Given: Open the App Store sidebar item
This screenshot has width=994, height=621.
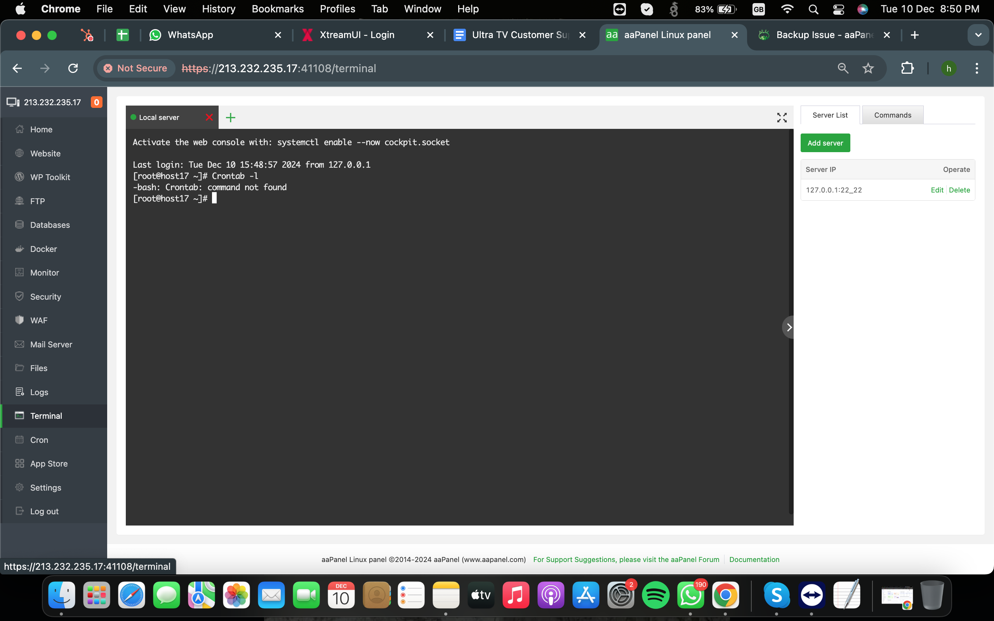Looking at the screenshot, I should tap(49, 463).
